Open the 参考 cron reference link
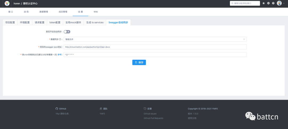This screenshot has width=288, height=129. (x=60, y=55)
